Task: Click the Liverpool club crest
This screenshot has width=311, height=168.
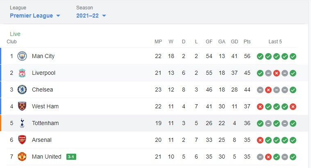Action: pyautogui.click(x=22, y=73)
